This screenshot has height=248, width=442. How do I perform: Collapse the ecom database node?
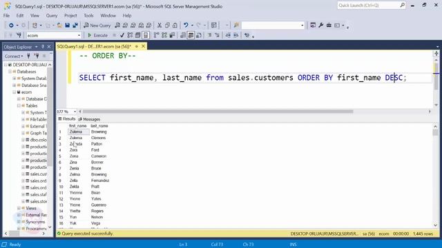pyautogui.click(x=14, y=92)
